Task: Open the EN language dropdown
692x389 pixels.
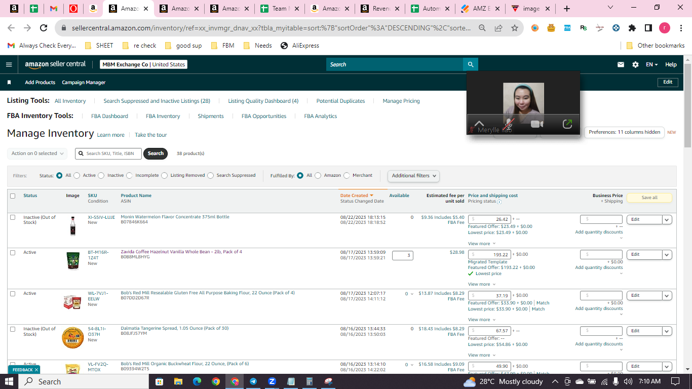Action: (651, 64)
